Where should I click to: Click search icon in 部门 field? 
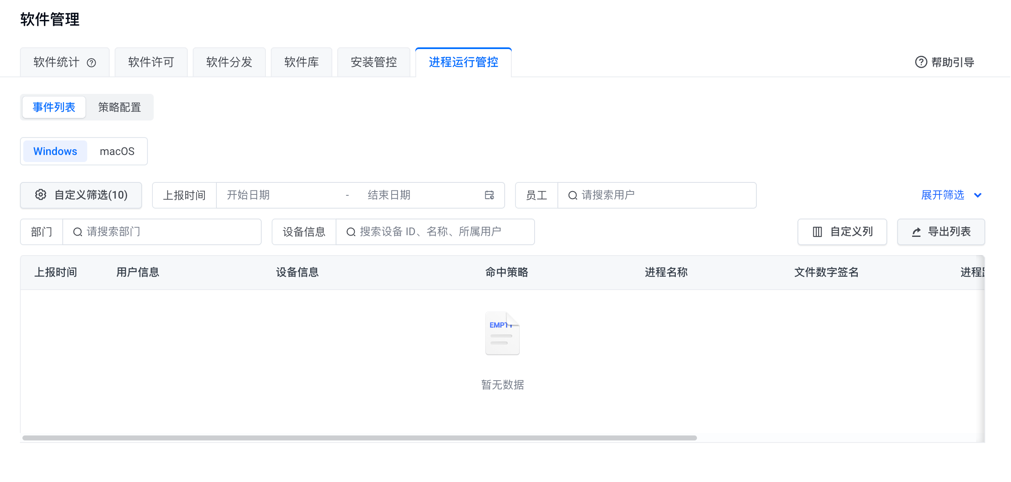click(x=77, y=232)
